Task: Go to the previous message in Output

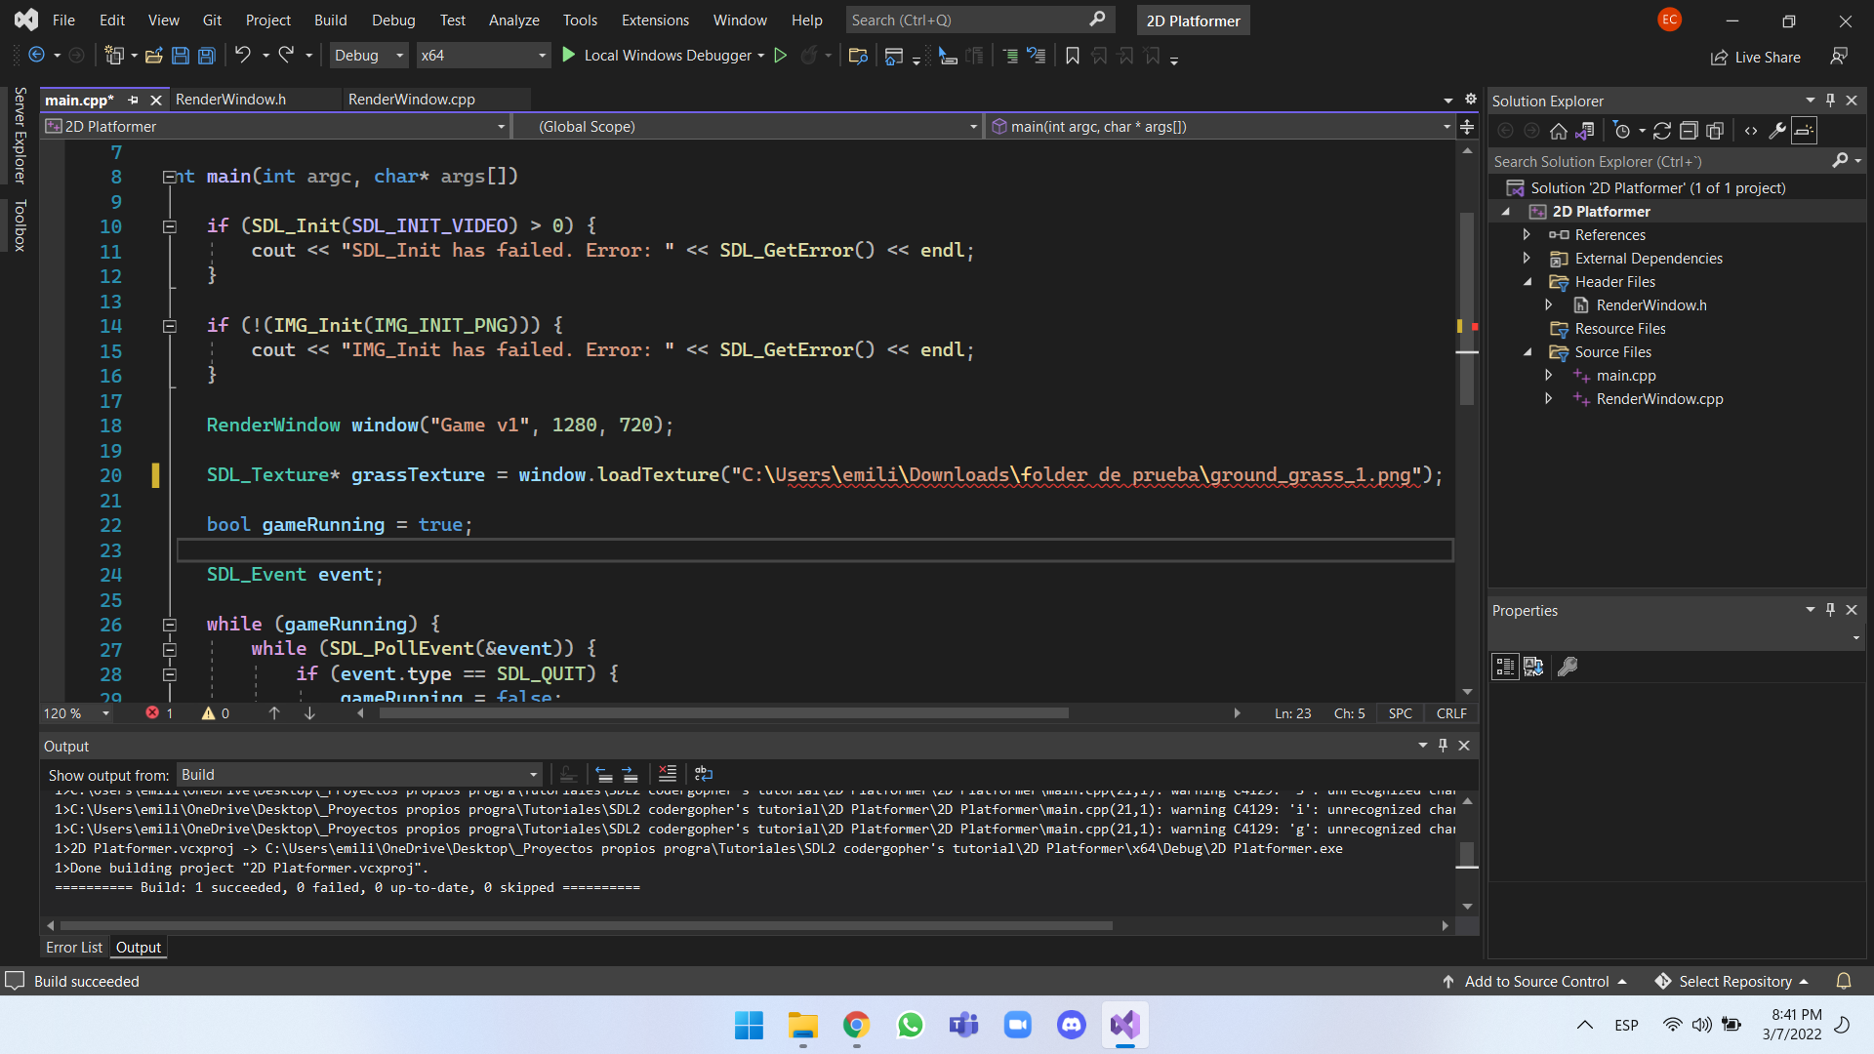Action: 604,774
